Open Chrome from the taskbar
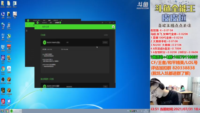Viewport: 200px width, 113px height. pos(7,111)
